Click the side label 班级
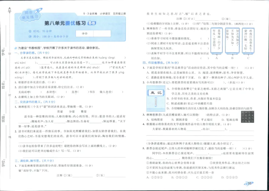 coord(3,118)
